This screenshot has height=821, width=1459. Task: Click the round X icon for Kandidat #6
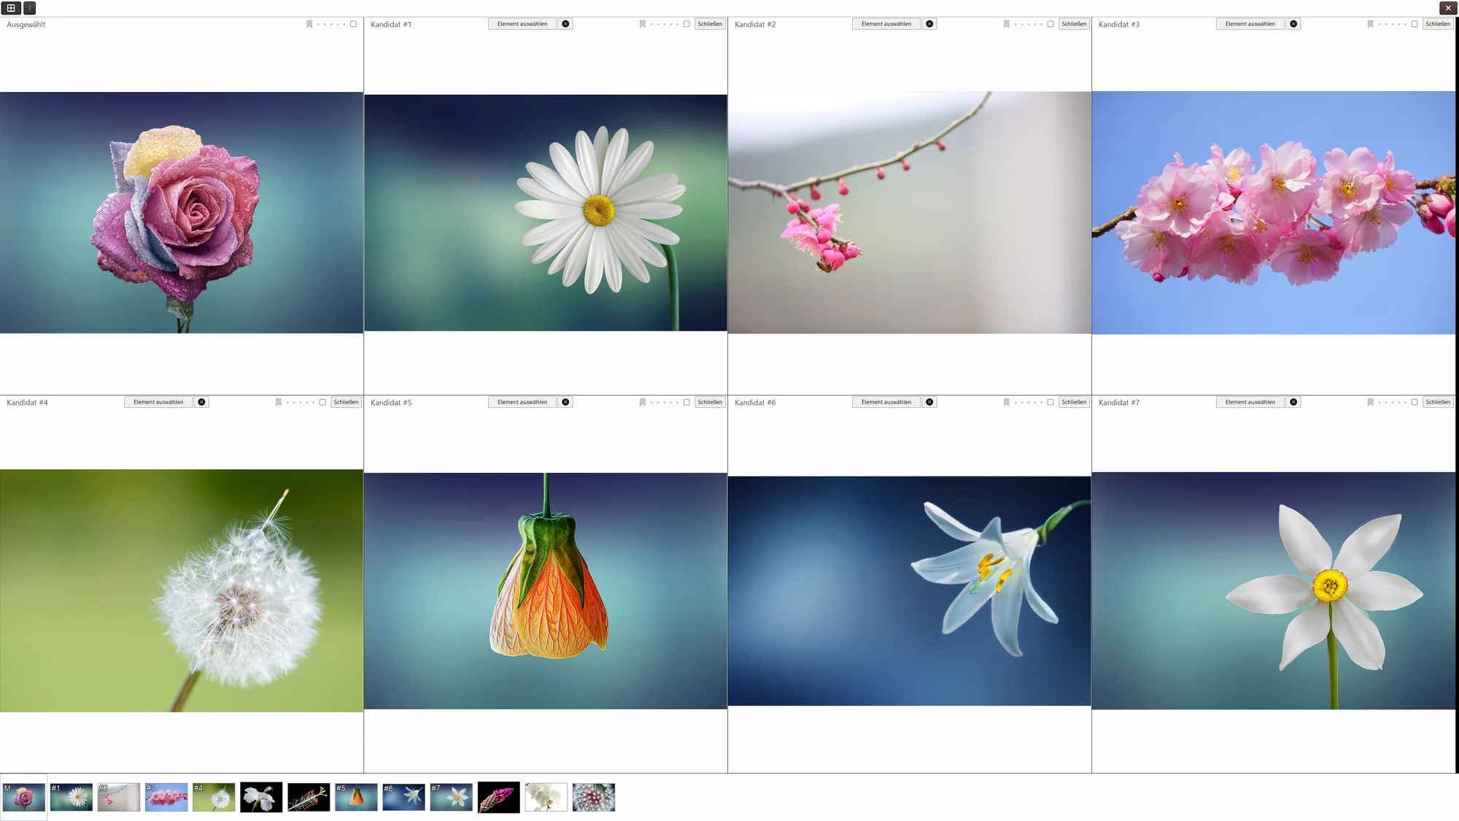point(929,402)
